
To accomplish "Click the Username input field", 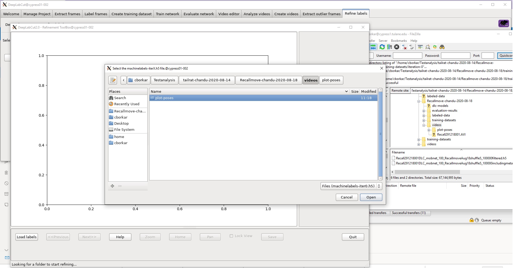I will pyautogui.click(x=408, y=55).
